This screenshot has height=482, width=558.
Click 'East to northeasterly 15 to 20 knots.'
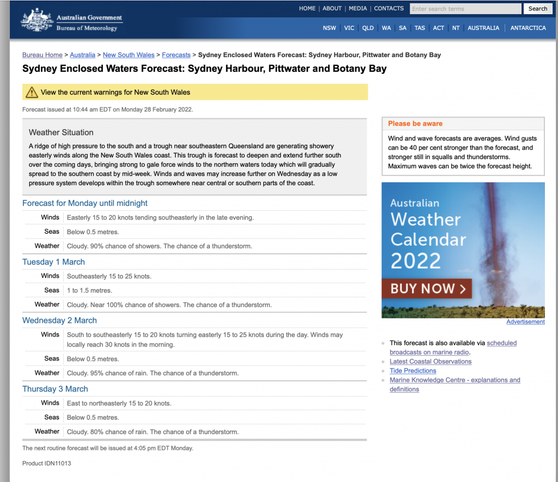(119, 404)
